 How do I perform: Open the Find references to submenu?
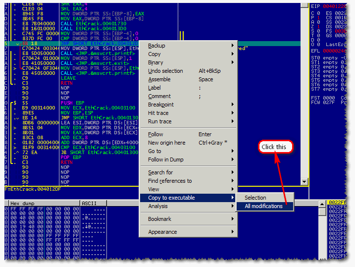(x=170, y=181)
